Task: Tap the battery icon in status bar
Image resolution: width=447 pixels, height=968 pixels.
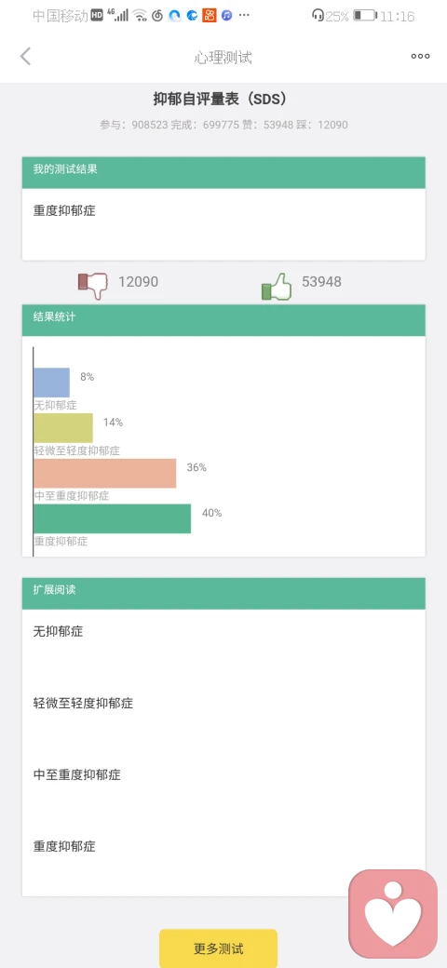Action: [x=365, y=16]
